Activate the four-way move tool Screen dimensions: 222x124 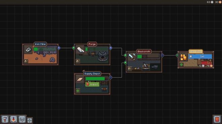(30, 120)
